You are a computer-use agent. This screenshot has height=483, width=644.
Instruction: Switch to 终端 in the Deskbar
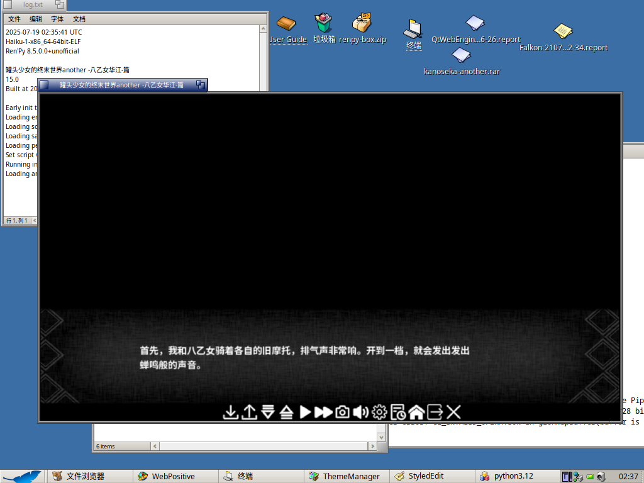tap(261, 477)
